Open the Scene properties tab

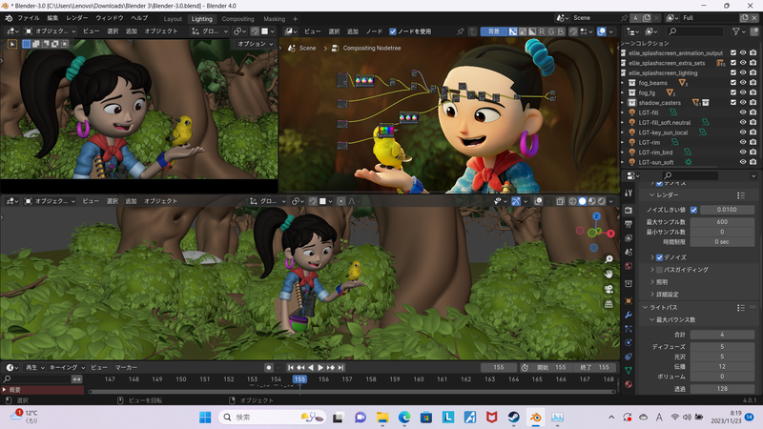pos(629,252)
